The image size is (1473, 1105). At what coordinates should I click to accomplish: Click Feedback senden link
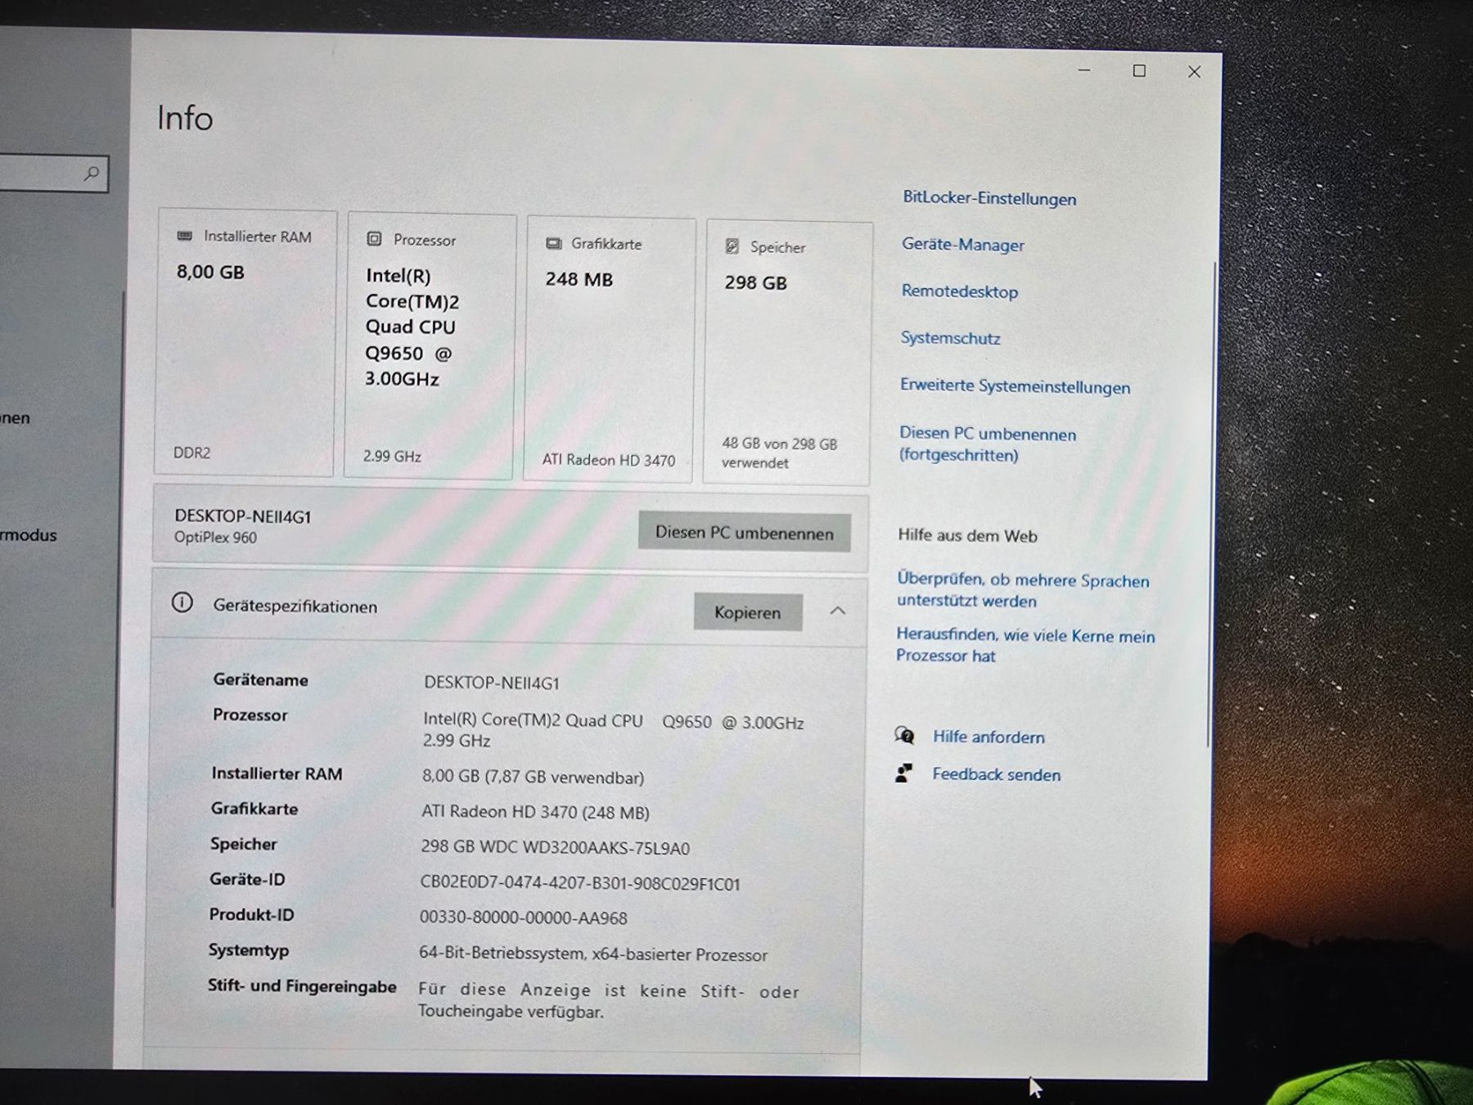tap(996, 774)
